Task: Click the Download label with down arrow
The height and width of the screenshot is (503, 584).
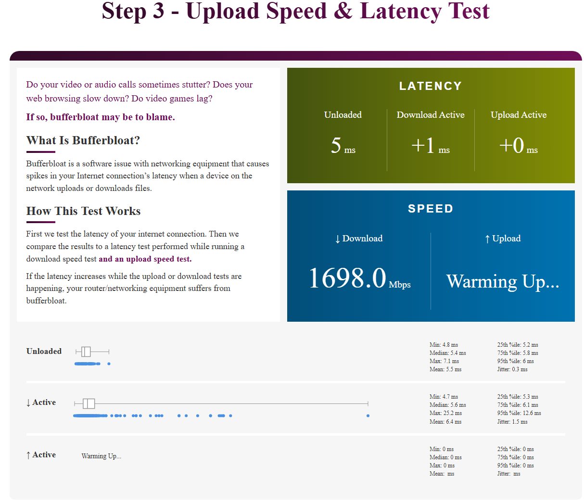Action: 359,239
